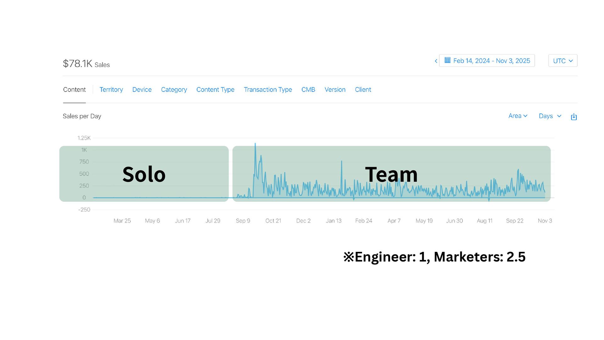The height and width of the screenshot is (340, 604).
Task: Open the Category tab
Action: (x=174, y=90)
